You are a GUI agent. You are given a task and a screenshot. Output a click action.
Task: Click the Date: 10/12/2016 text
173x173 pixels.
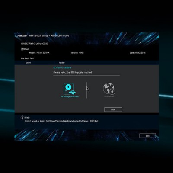click(138, 53)
